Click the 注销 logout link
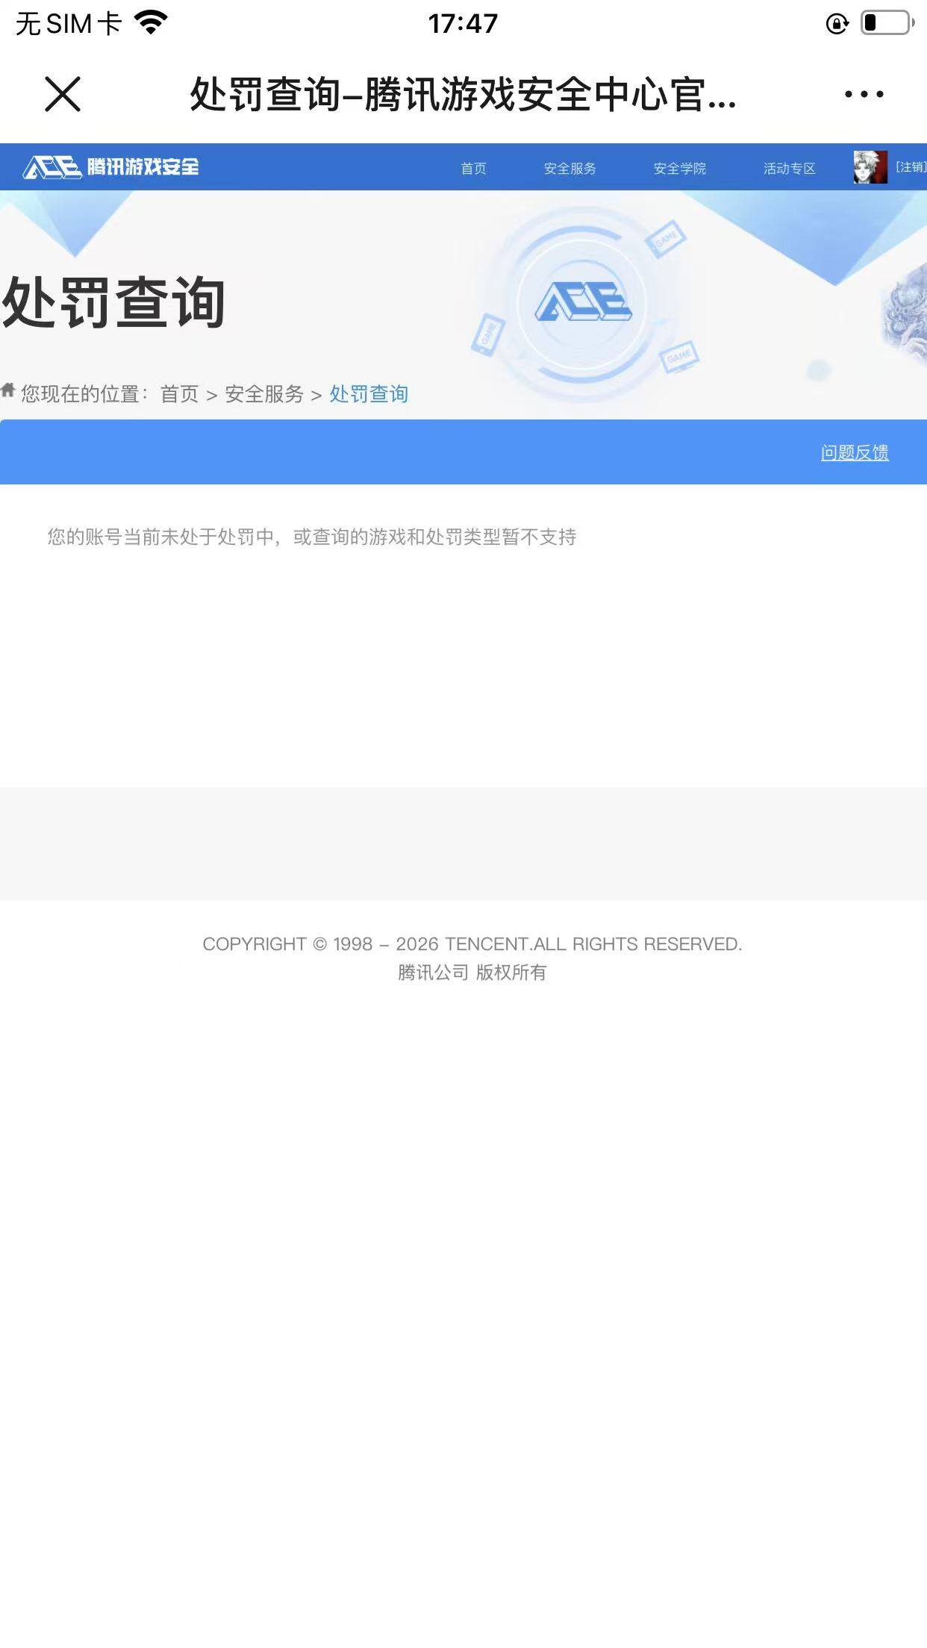 (911, 166)
